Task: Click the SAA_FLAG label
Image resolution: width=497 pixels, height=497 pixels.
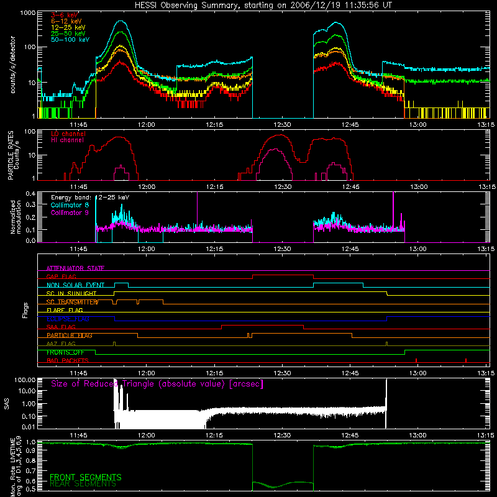Action: 61,327
